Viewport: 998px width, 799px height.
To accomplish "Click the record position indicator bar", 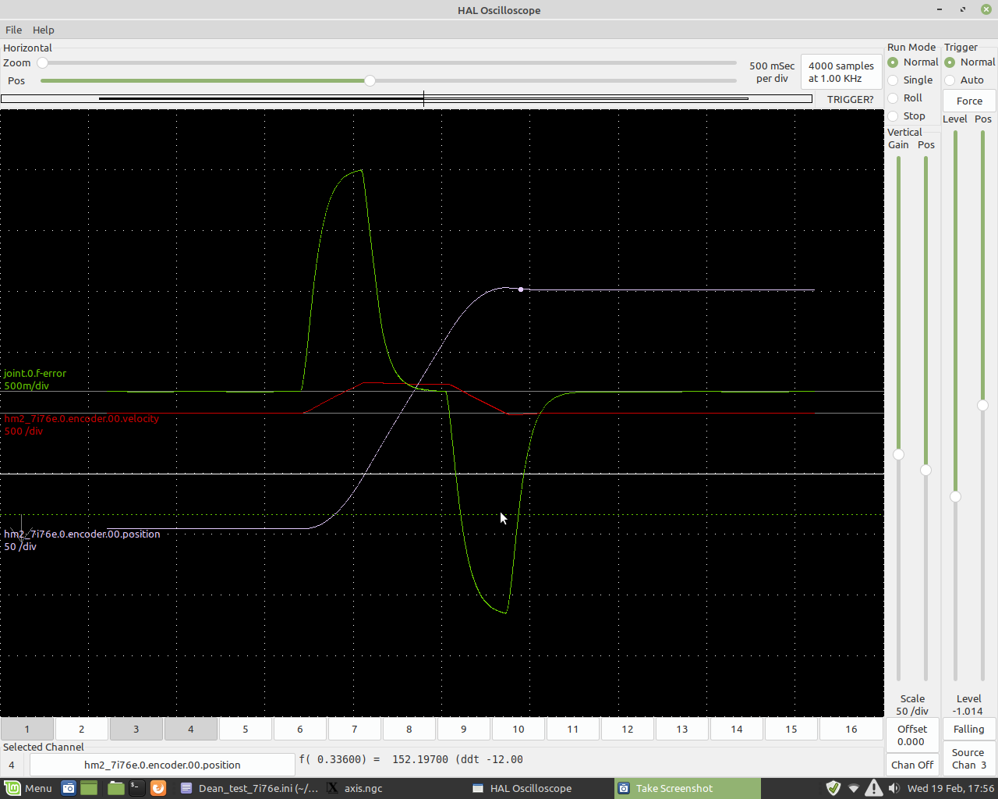I will click(x=406, y=99).
